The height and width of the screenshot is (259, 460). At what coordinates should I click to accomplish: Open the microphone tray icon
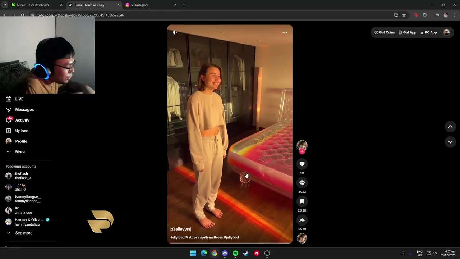[411, 253]
